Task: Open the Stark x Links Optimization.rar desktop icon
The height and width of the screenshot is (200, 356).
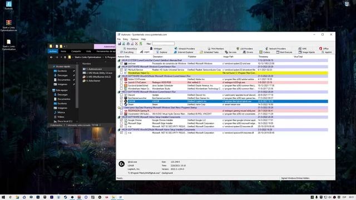Action: (9, 26)
